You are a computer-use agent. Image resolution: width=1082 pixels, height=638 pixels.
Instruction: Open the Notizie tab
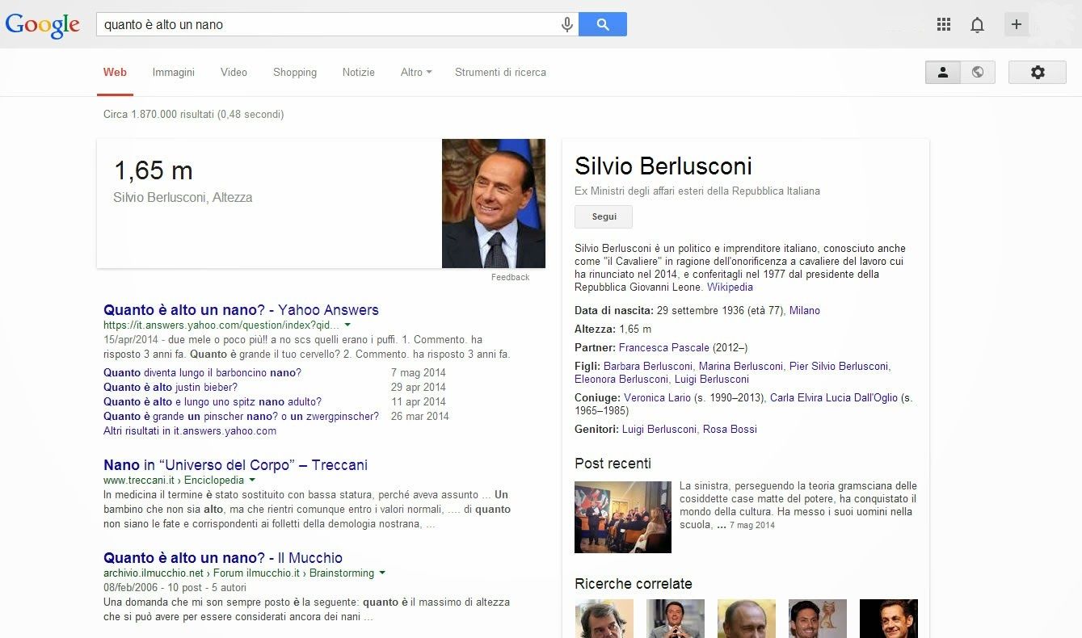[x=358, y=72]
